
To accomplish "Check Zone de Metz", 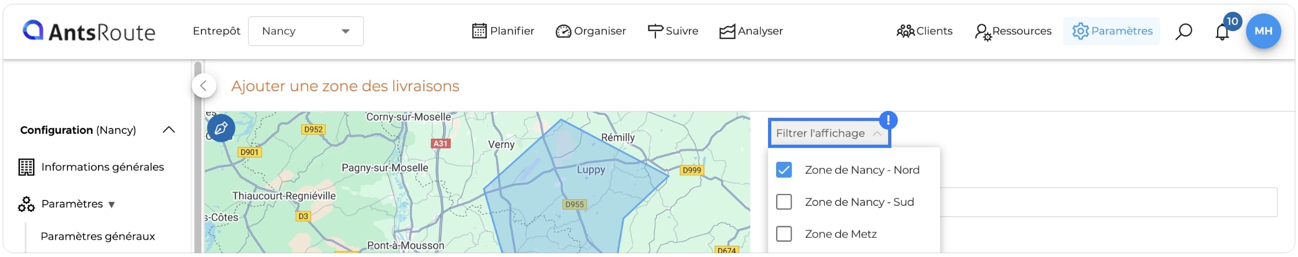I will tap(784, 234).
